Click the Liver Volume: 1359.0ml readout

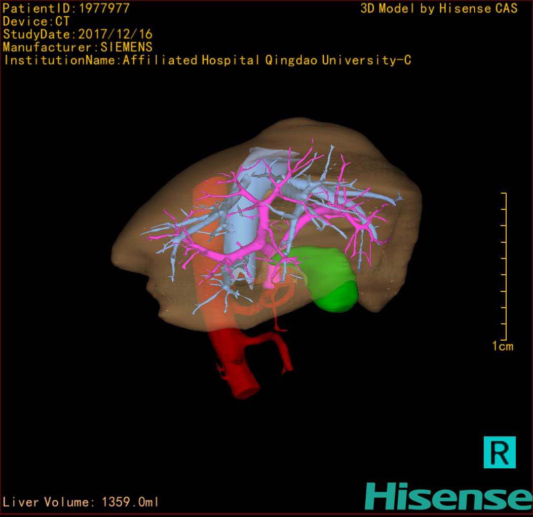click(81, 502)
